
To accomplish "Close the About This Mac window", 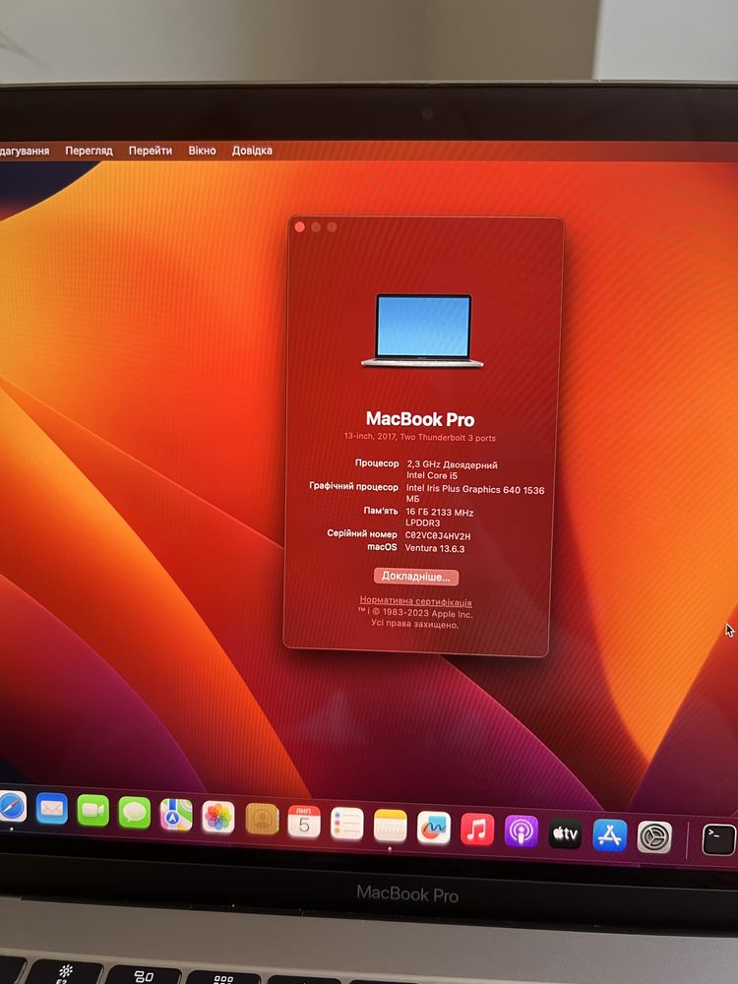I will tap(299, 227).
